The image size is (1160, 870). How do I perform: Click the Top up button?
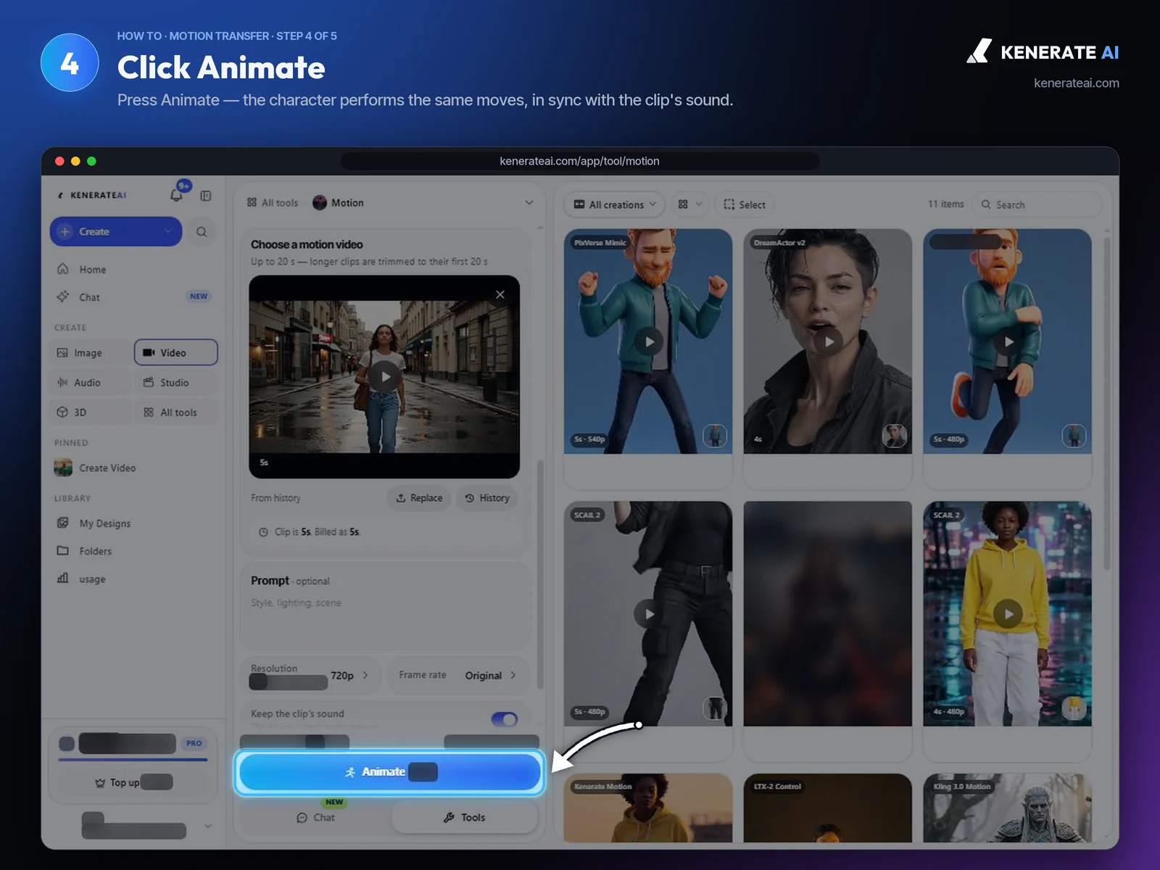[133, 783]
